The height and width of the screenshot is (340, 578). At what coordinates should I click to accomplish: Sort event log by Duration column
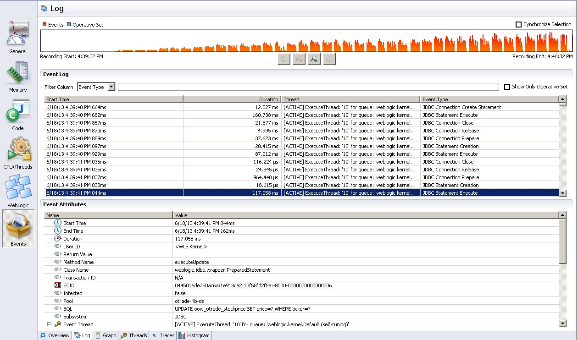pos(232,99)
